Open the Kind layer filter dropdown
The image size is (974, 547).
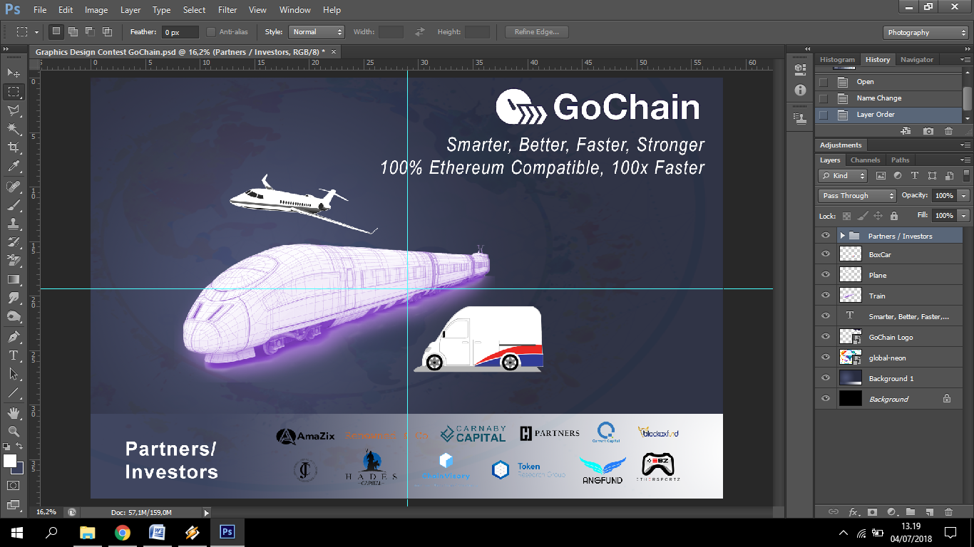(x=843, y=176)
